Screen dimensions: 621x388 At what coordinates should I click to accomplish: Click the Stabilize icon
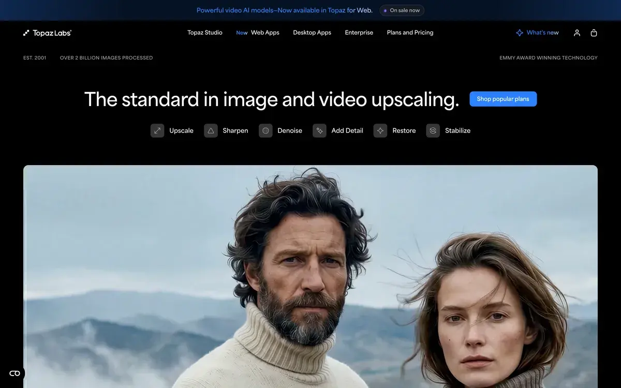[x=433, y=131]
